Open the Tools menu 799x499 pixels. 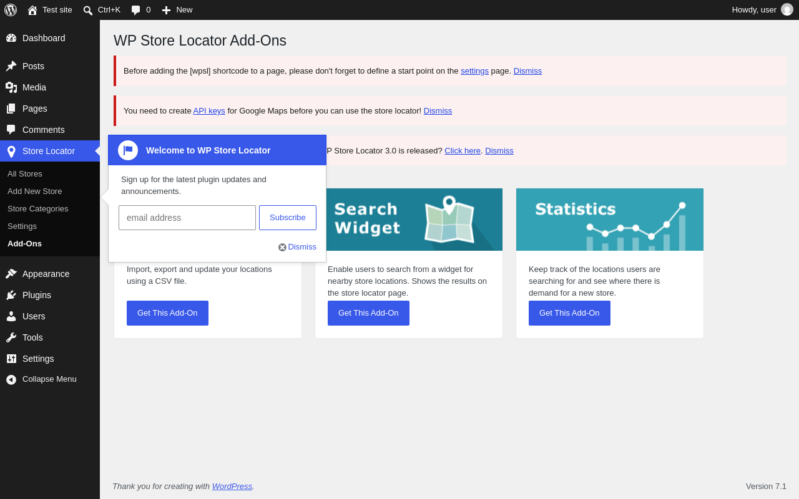pos(50,337)
